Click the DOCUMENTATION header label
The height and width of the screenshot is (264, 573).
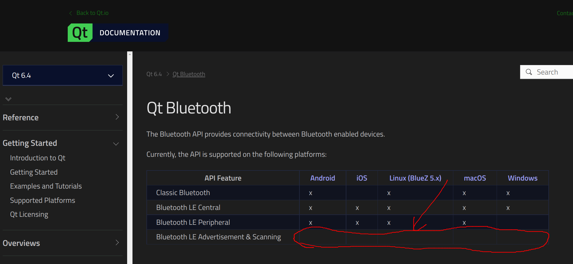coord(130,33)
